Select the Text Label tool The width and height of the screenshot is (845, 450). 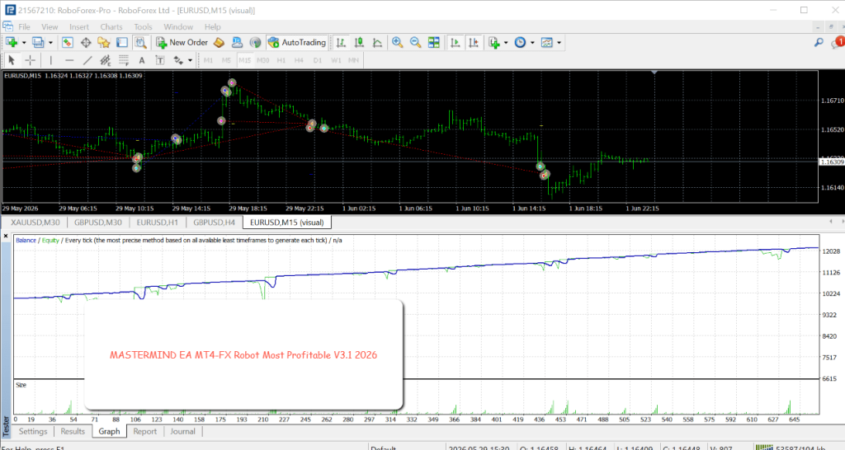coord(160,60)
